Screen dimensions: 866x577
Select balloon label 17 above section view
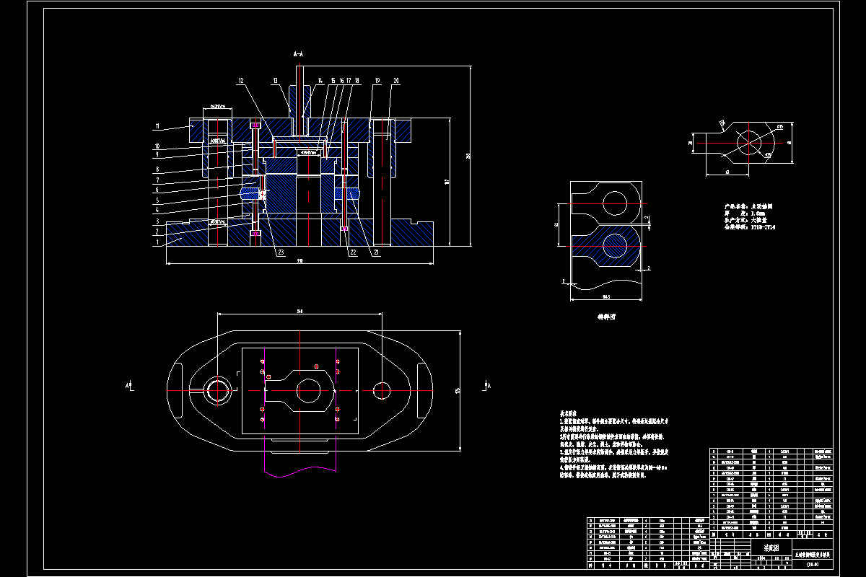tap(349, 81)
